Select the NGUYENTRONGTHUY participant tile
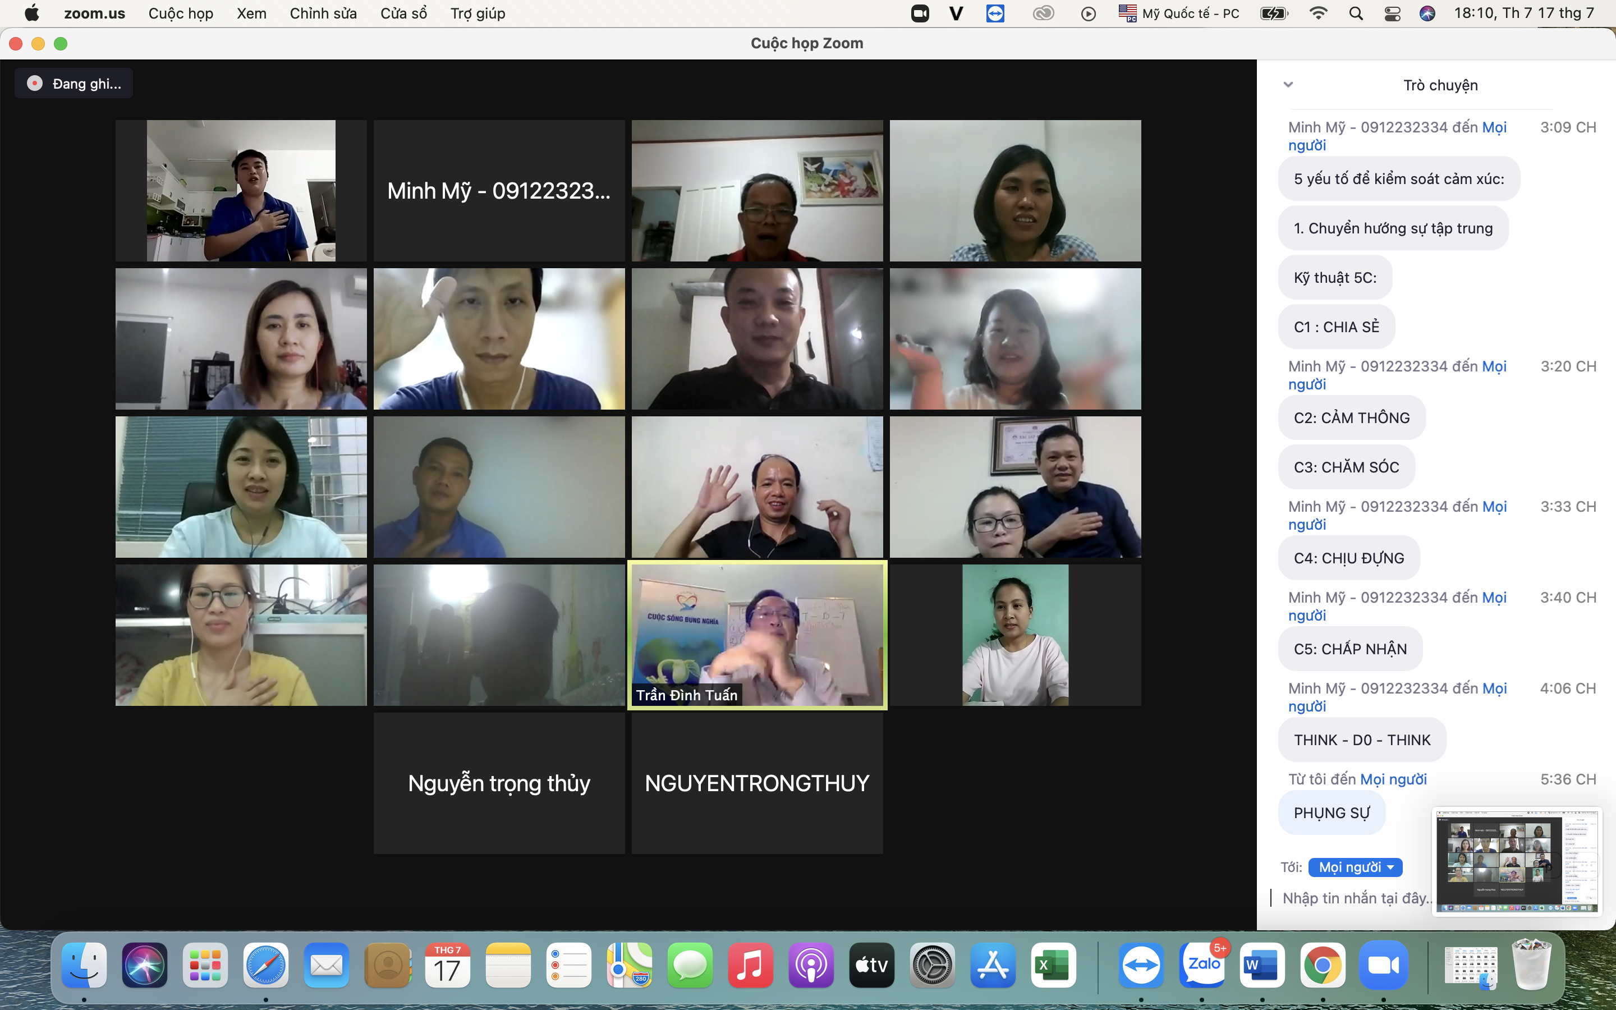The image size is (1616, 1010). pyautogui.click(x=757, y=783)
